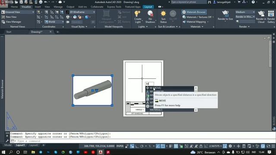Switch to the Manage ribbon tab
Viewport: 276px width, 155px height.
pyautogui.click(x=58, y=7)
